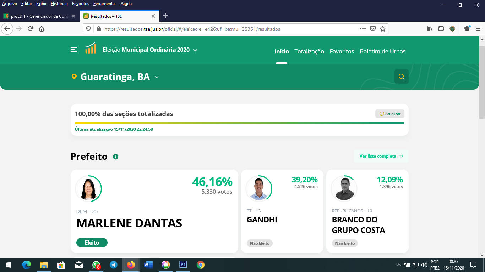
Task: Open page actions three-dot menu in address bar
Action: coord(363,29)
